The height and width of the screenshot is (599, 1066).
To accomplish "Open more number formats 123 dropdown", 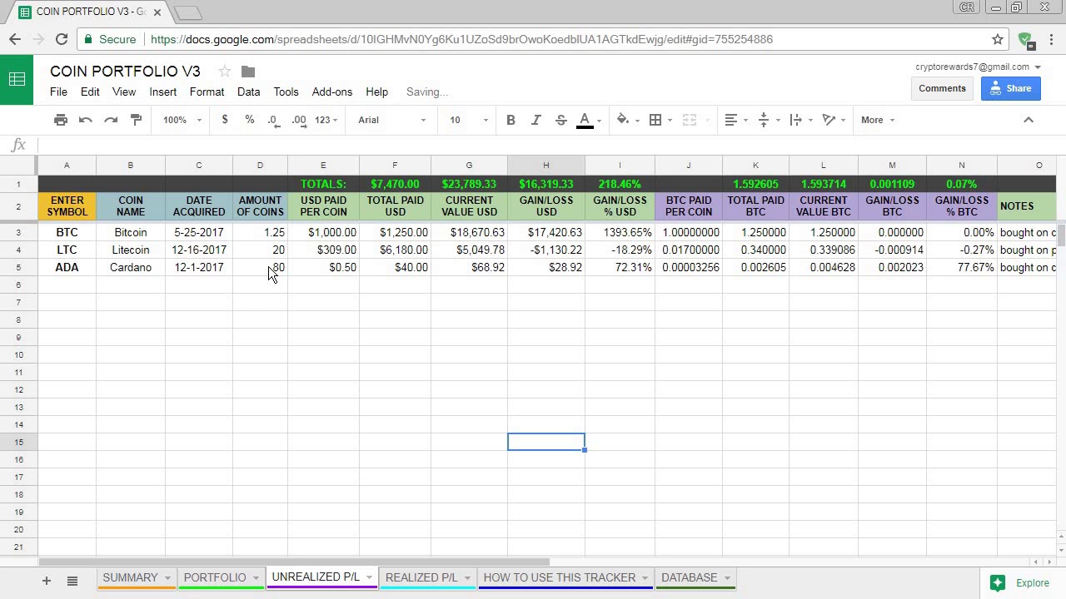I will click(x=326, y=120).
